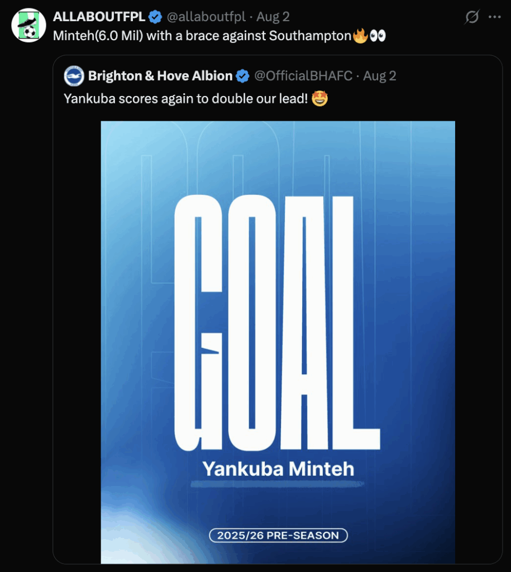Open the Brighton & Hove Albion profile name
The image size is (511, 572).
160,76
